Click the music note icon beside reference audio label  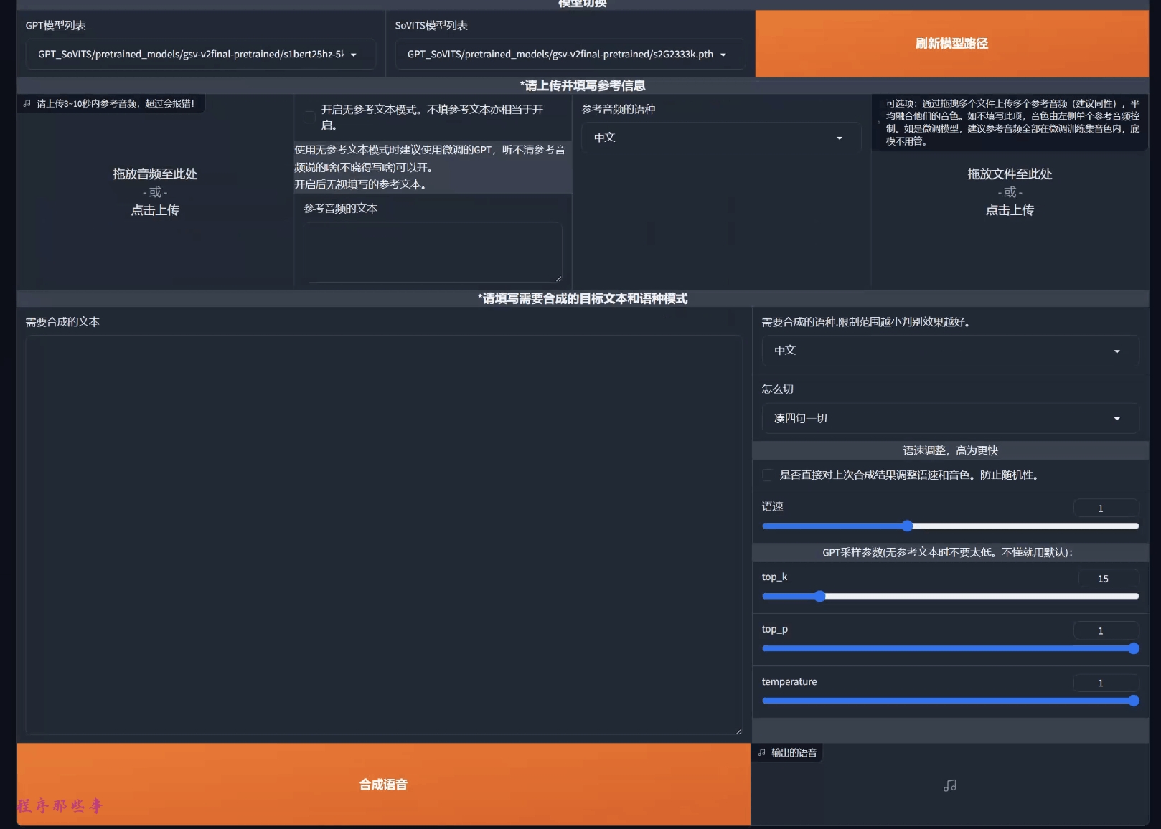point(27,103)
